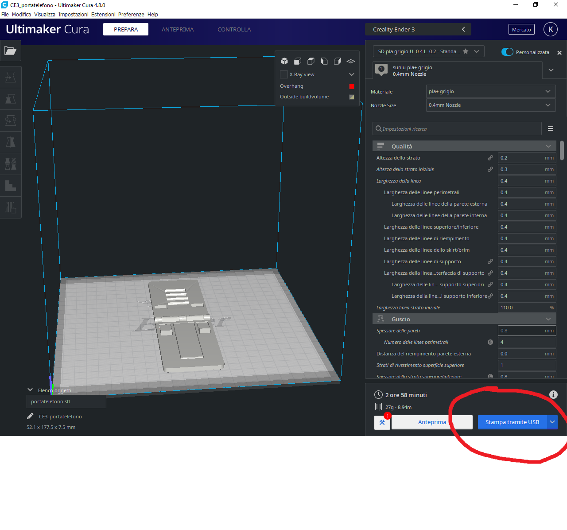Select the Rotate tool in left toolbar
Viewport: 567px width, 530px height.
[11, 121]
